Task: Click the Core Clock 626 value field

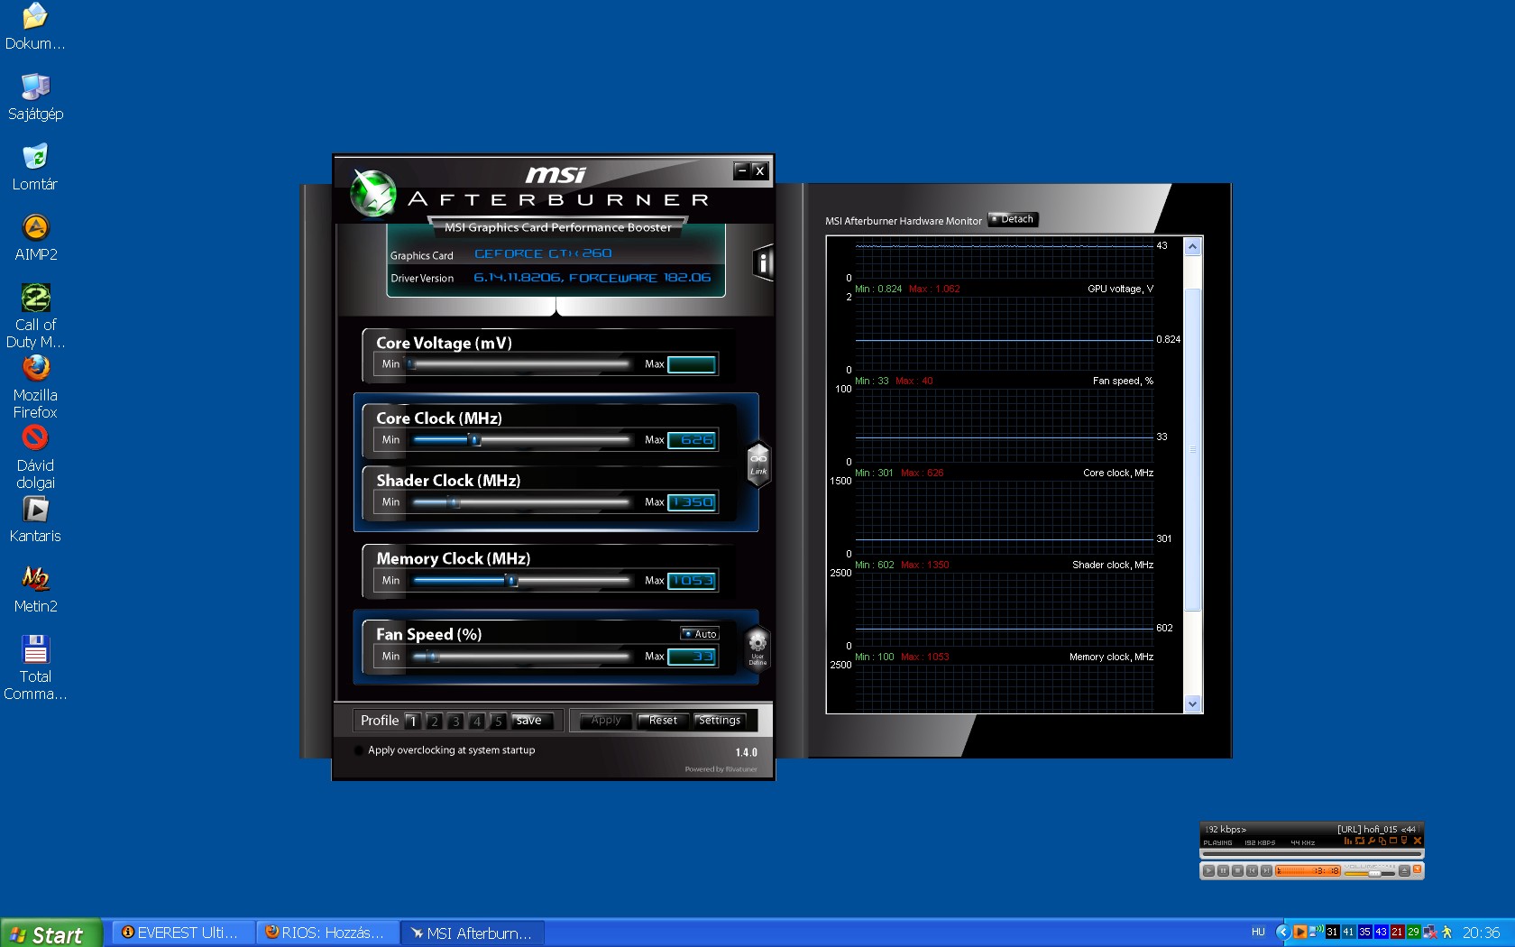Action: click(692, 440)
